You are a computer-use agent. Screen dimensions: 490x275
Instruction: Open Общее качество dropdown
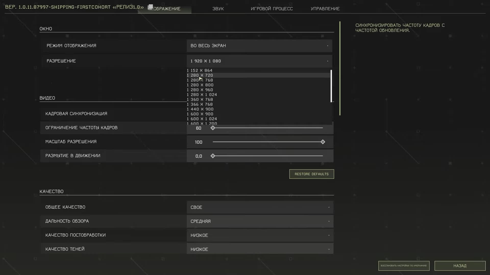tap(260, 208)
